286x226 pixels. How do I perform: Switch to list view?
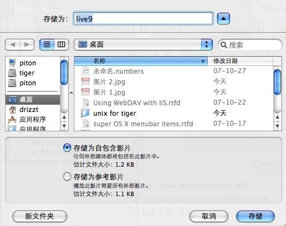47,44
